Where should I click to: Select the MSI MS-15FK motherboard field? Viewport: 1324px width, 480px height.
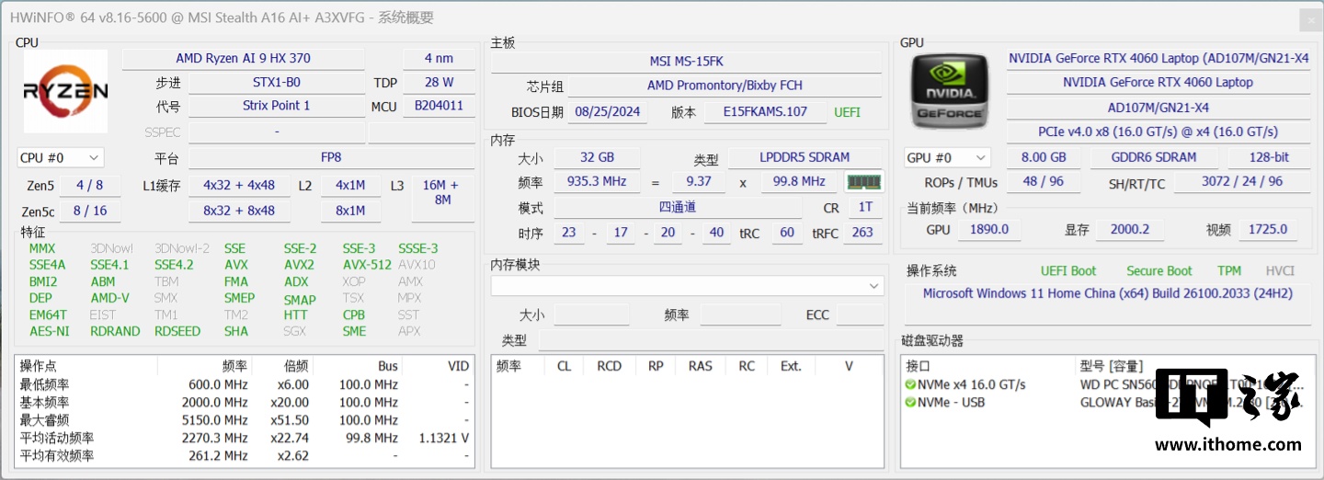click(x=686, y=62)
